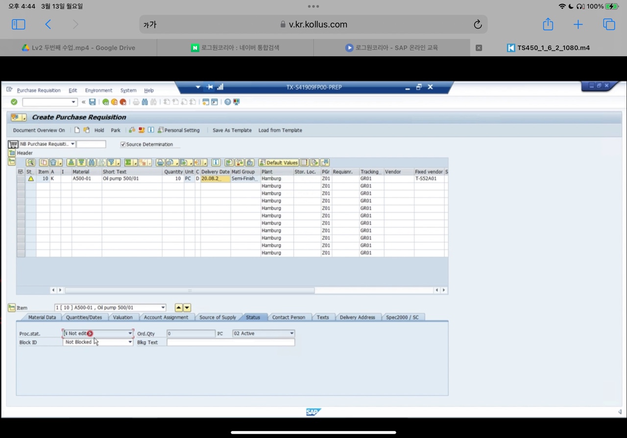627x438 pixels.
Task: Open the Proc.stat. Not edited dropdown
Action: click(130, 333)
